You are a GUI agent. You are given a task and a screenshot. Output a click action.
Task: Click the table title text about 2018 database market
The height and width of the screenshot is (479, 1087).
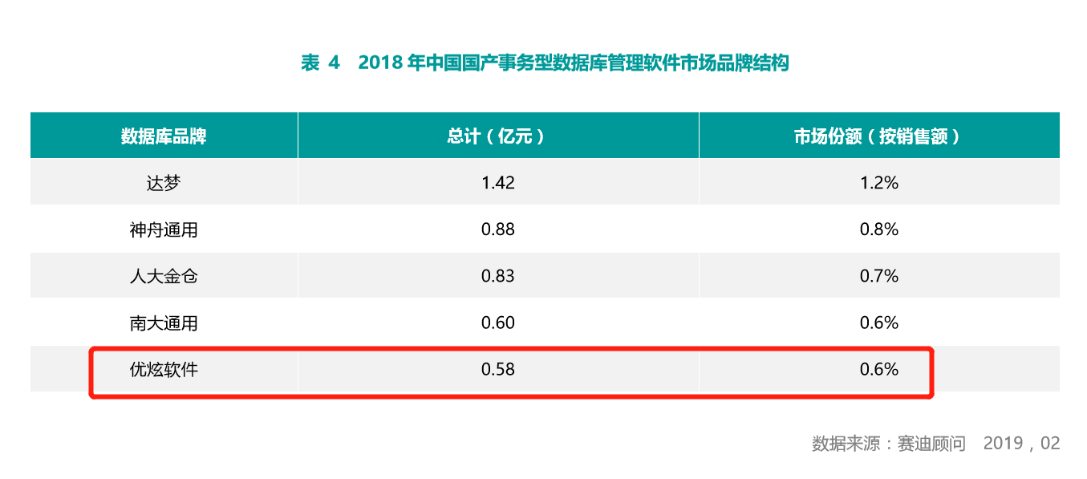545,63
